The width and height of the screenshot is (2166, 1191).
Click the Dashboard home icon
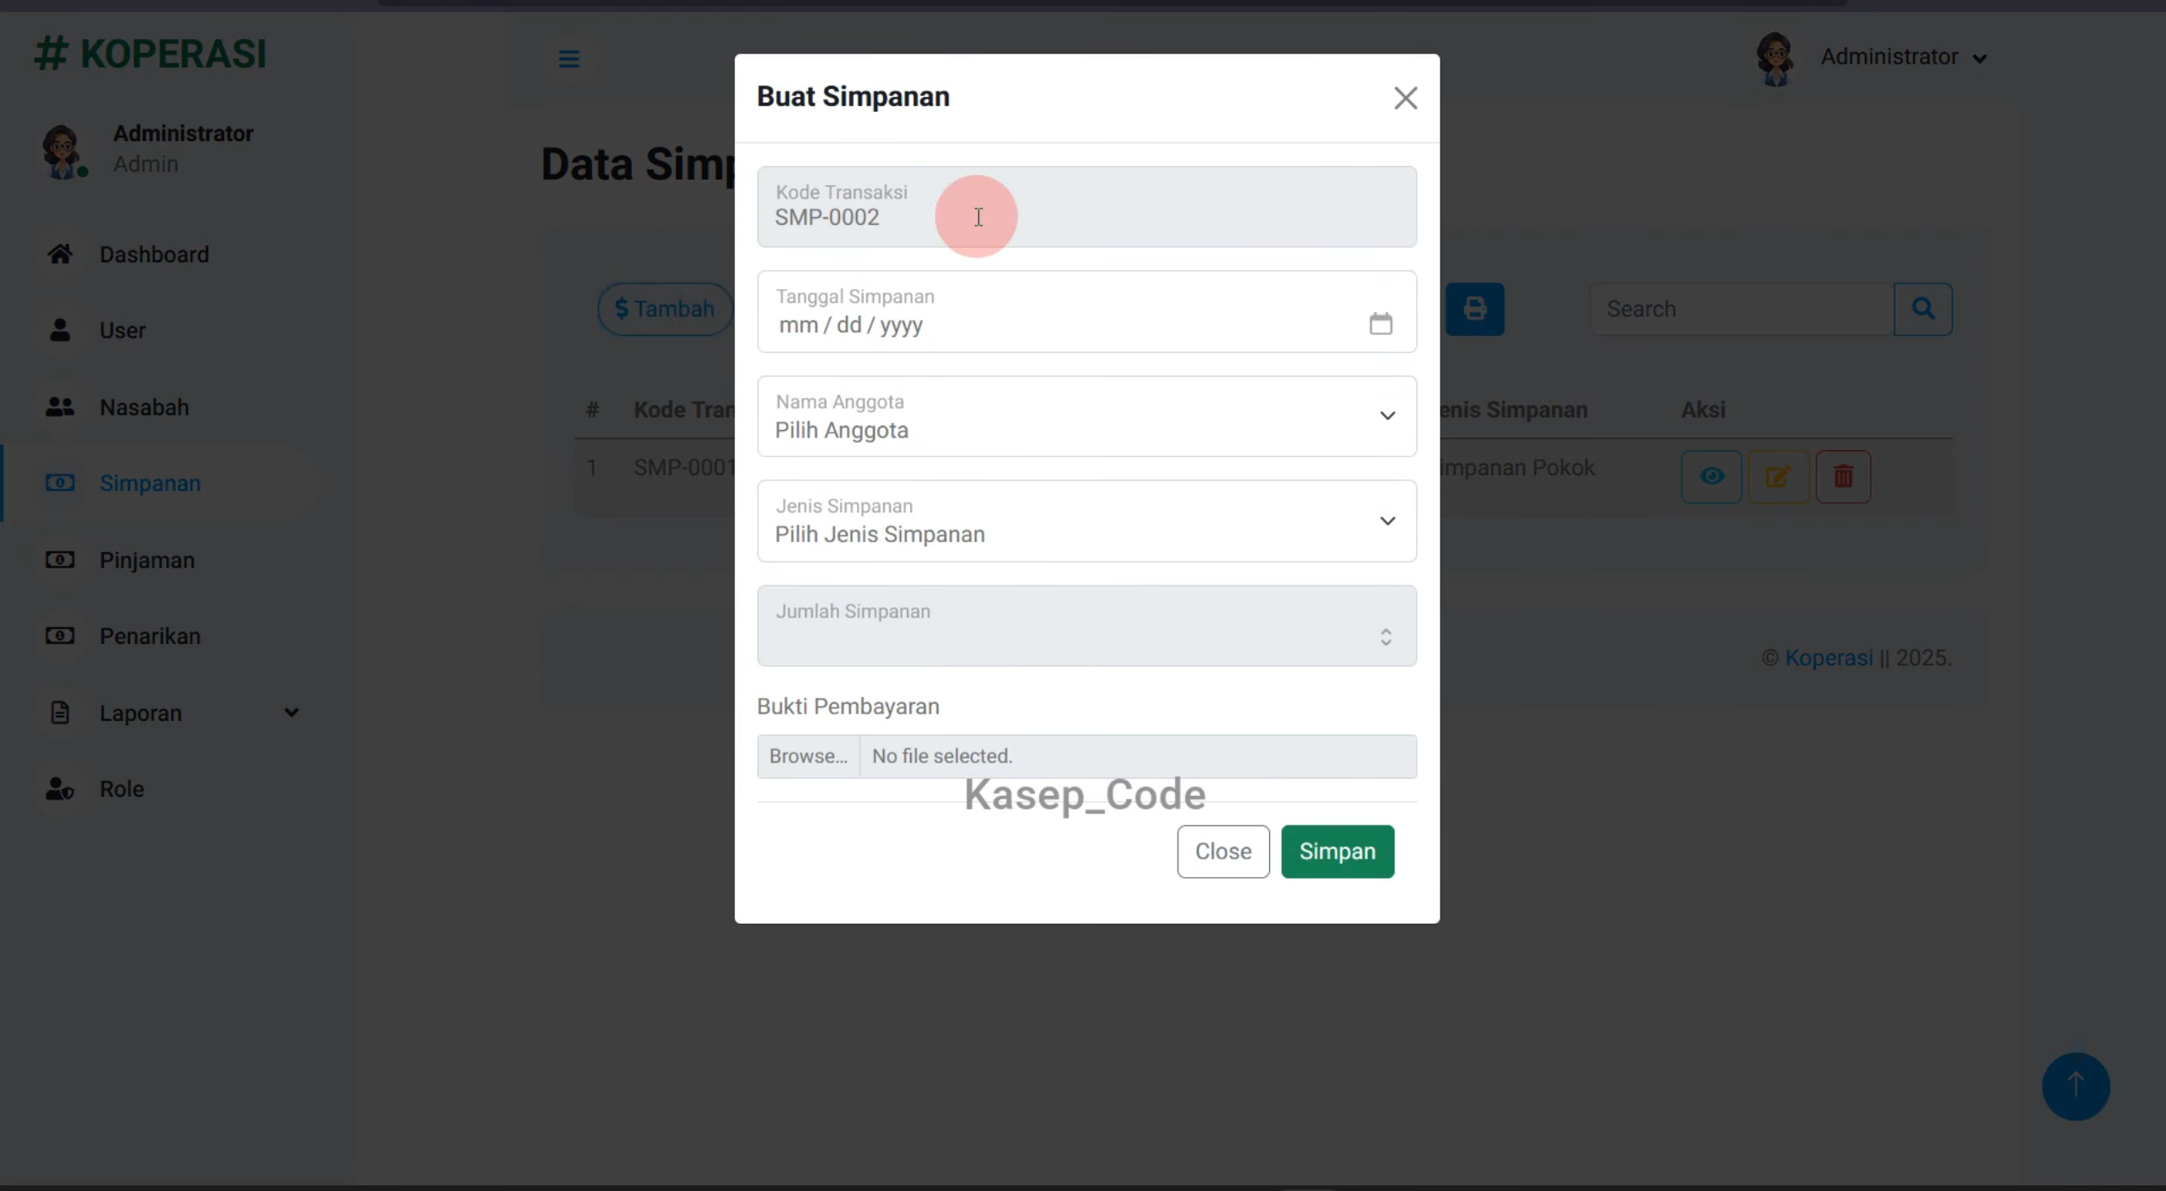(x=59, y=254)
